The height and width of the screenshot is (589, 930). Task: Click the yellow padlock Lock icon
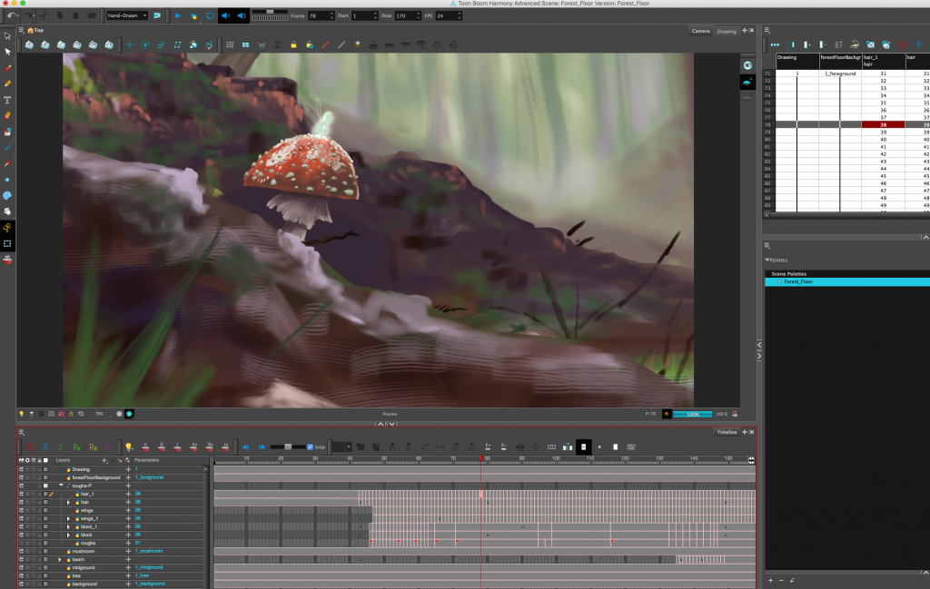coord(293,44)
